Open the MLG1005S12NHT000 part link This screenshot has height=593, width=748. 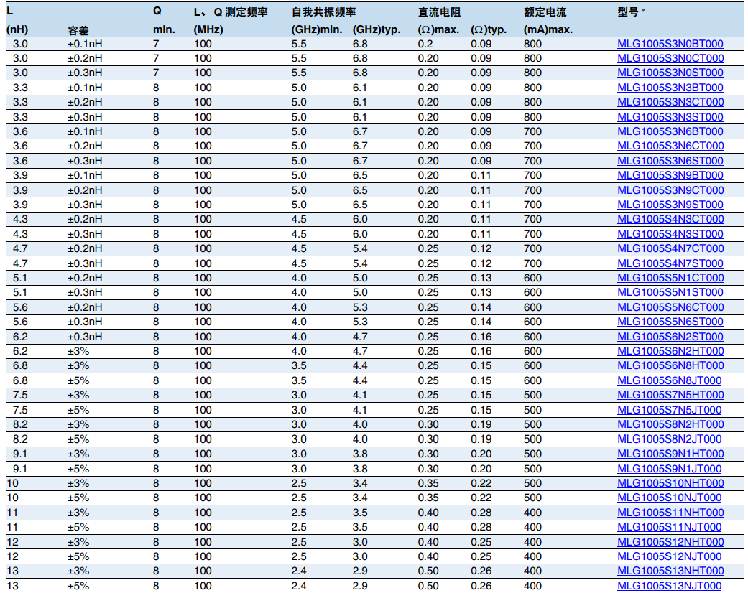[670, 542]
